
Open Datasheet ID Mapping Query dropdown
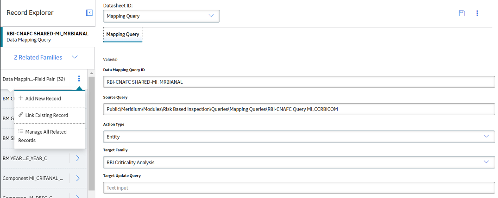(x=161, y=16)
